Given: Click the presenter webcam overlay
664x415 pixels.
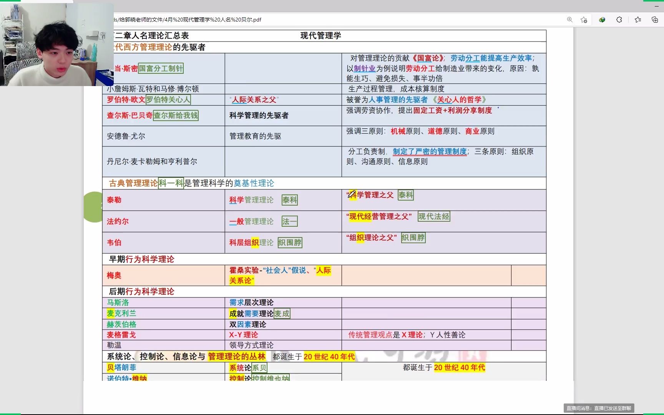Looking at the screenshot, I should [57, 44].
